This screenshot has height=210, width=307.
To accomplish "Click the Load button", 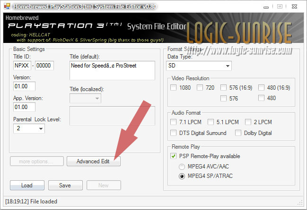I will [x=27, y=185].
